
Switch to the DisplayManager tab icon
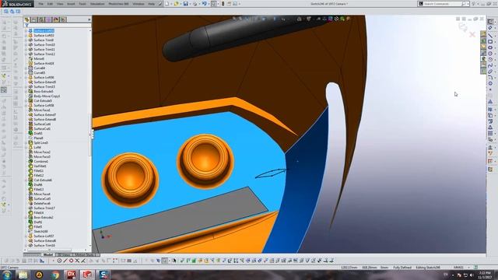[x=56, y=19]
